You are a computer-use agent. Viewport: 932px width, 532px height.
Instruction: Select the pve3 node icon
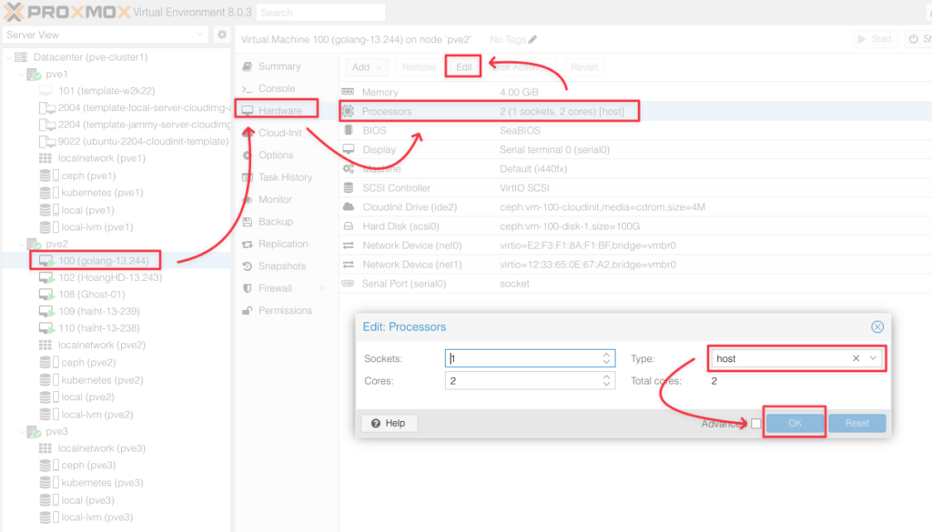(x=34, y=432)
